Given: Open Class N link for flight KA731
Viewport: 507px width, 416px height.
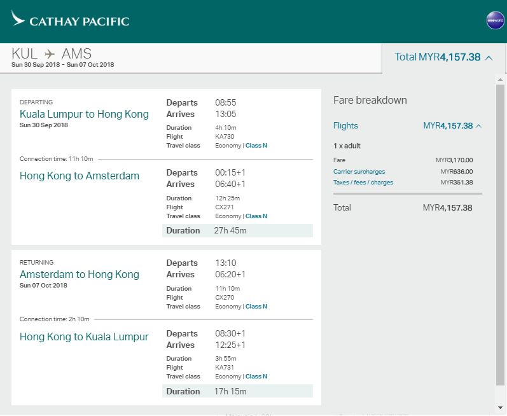Looking at the screenshot, I should [x=256, y=376].
